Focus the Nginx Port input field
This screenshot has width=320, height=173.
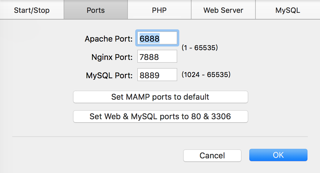[x=157, y=57]
